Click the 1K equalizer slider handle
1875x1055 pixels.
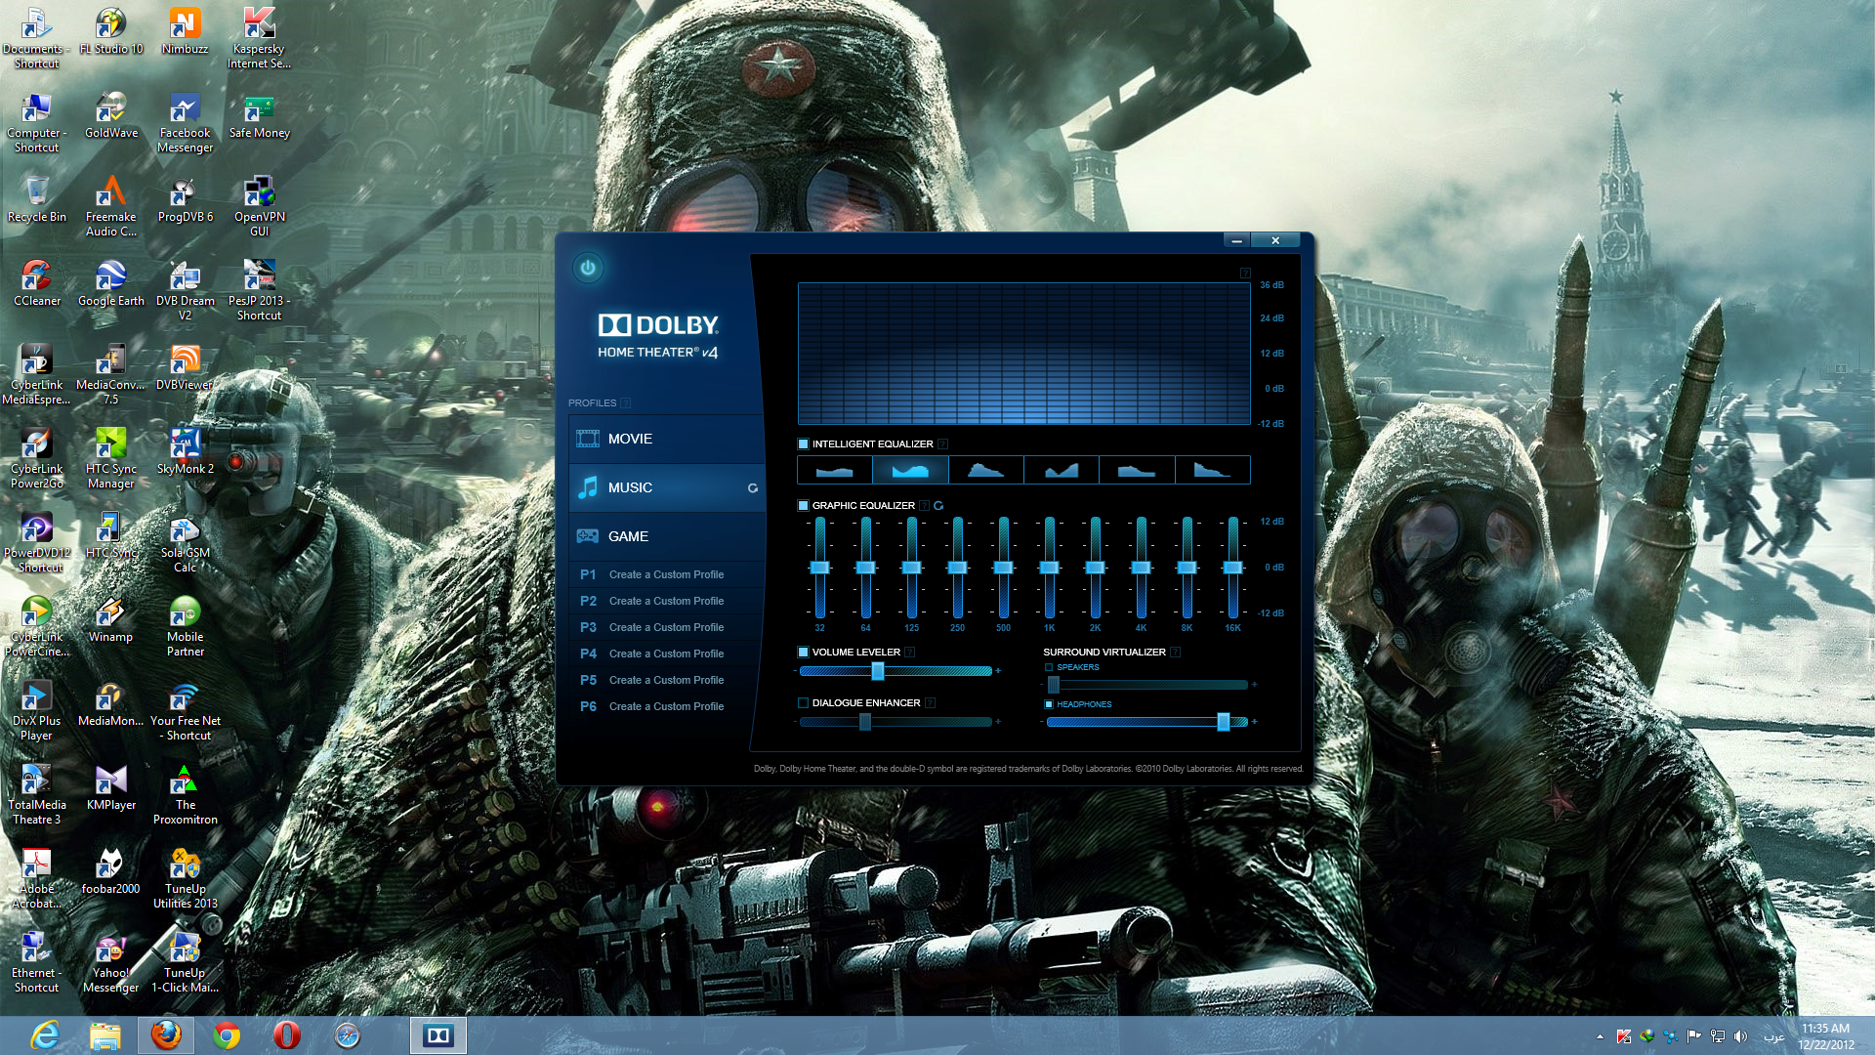[x=1050, y=568]
